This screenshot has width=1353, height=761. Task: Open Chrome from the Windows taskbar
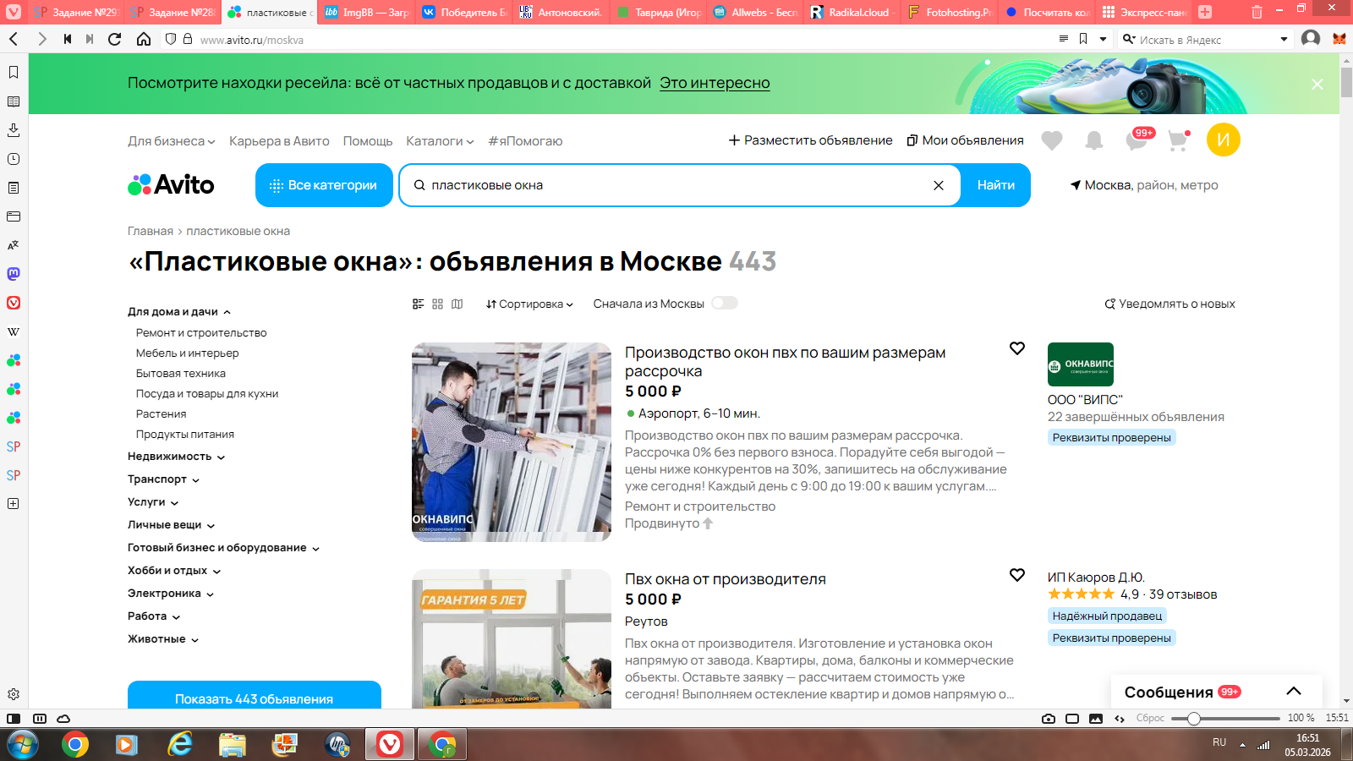tap(75, 744)
